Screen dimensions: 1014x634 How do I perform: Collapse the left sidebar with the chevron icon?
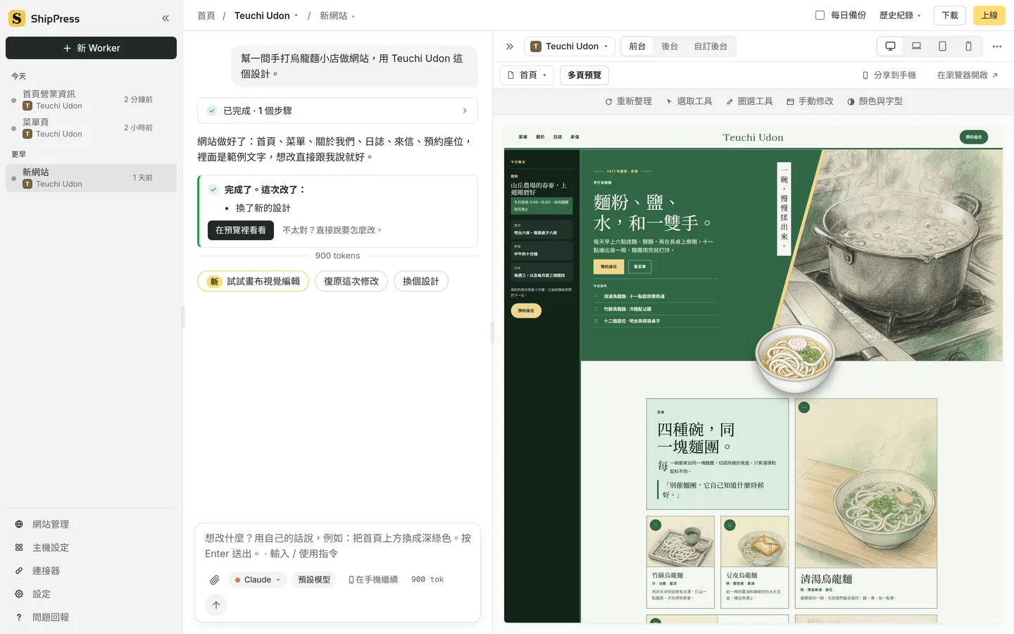(165, 18)
